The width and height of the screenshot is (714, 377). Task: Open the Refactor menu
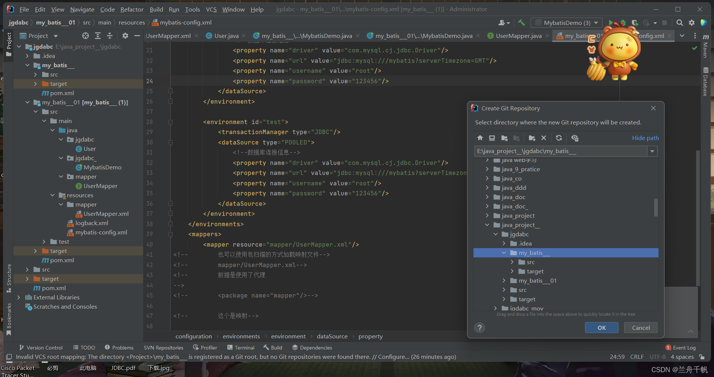(x=132, y=9)
